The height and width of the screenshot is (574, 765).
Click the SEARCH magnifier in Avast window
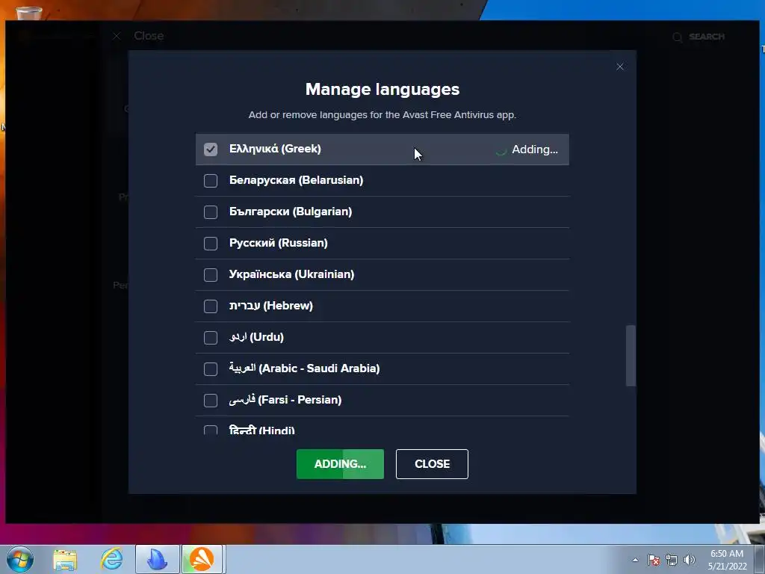tap(677, 37)
